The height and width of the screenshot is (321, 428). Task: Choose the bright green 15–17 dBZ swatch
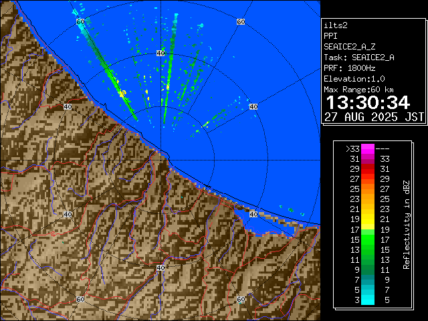(368, 239)
